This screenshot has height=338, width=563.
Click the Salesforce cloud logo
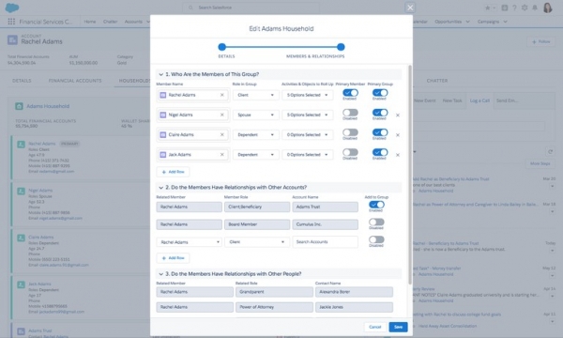[12, 8]
